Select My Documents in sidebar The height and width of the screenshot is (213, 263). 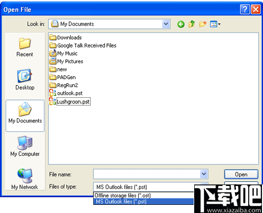25,116
